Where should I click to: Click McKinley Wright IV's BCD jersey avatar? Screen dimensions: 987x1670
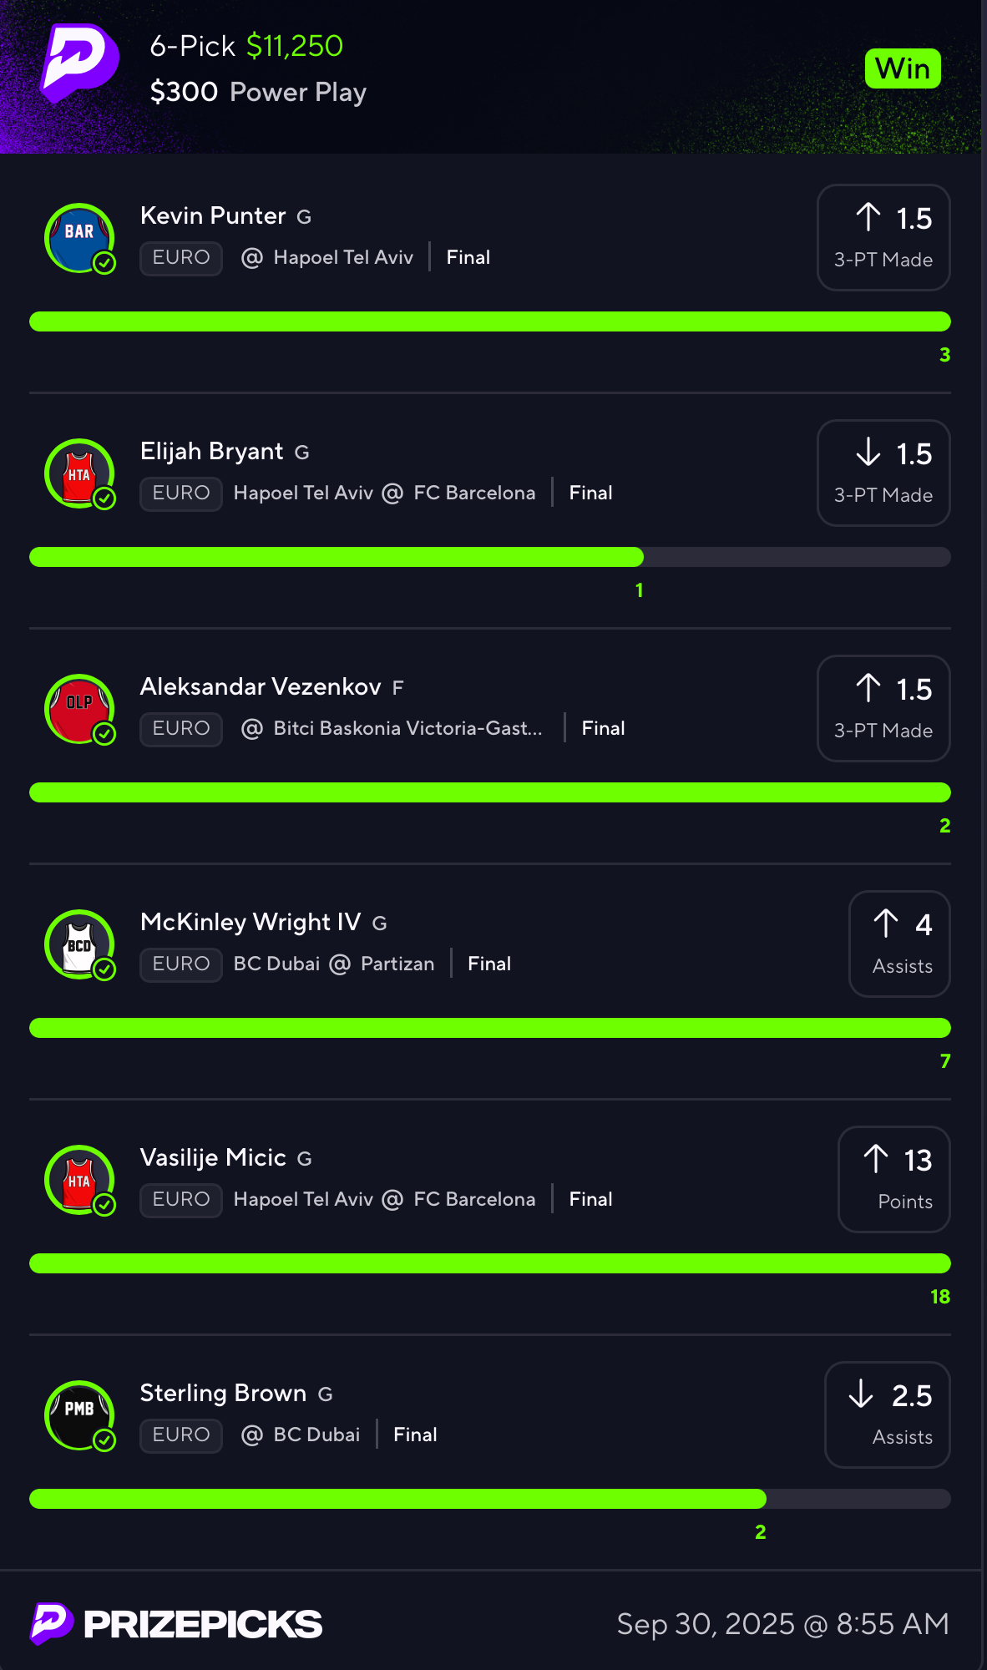point(79,944)
